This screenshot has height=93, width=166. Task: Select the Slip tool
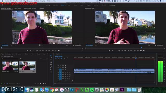[x=51, y=65]
